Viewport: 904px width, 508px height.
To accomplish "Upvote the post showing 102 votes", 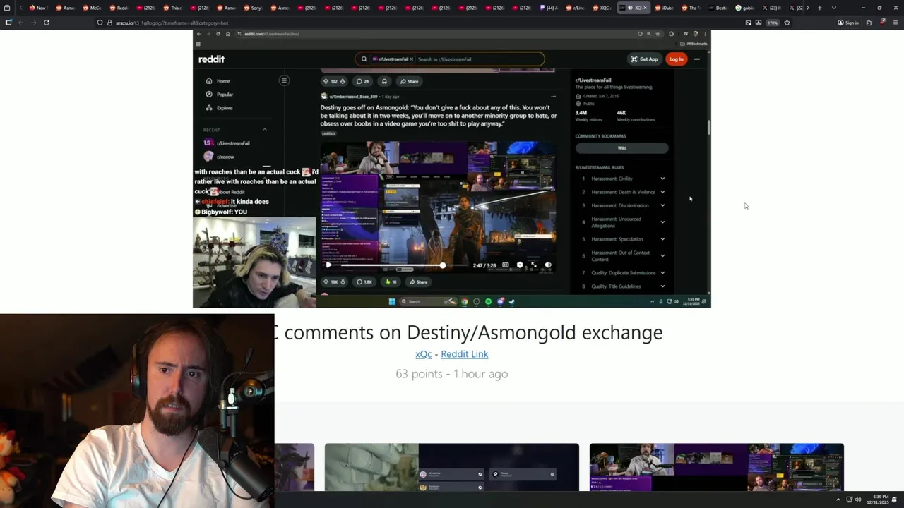I will pos(326,81).
